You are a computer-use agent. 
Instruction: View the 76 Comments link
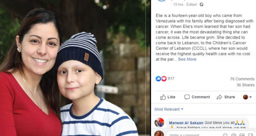[x=242, y=79]
